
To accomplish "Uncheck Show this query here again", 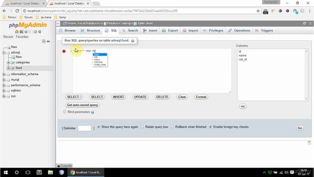I will [x=99, y=127].
